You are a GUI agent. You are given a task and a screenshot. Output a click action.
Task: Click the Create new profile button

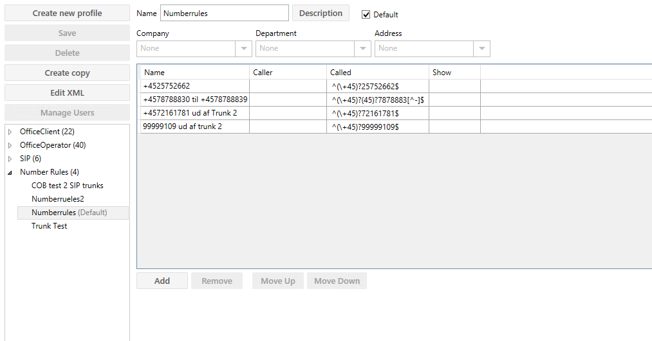67,13
